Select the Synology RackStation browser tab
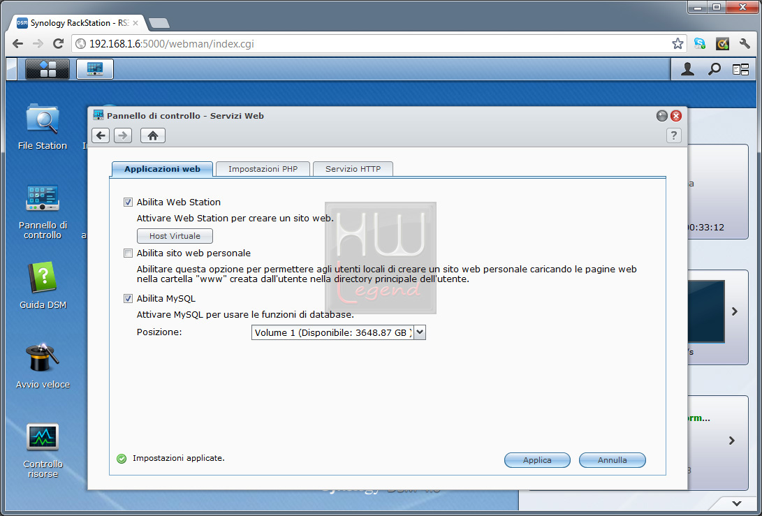 click(78, 23)
